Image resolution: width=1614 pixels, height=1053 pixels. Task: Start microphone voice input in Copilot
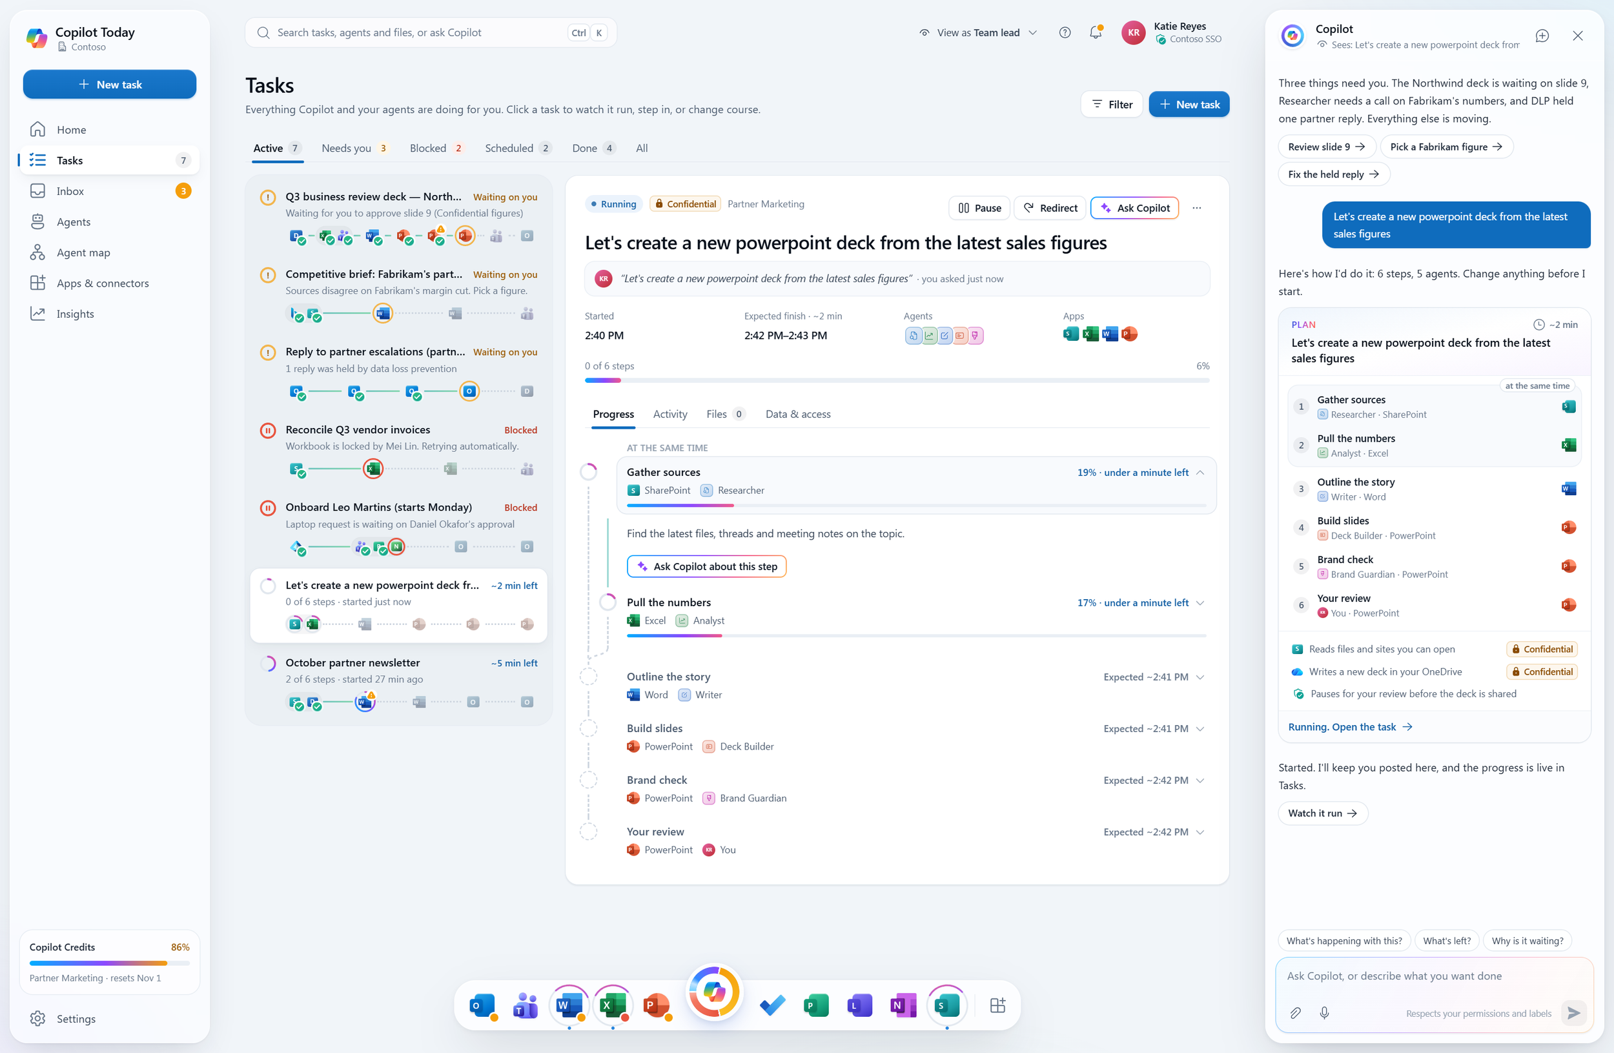tap(1323, 1012)
